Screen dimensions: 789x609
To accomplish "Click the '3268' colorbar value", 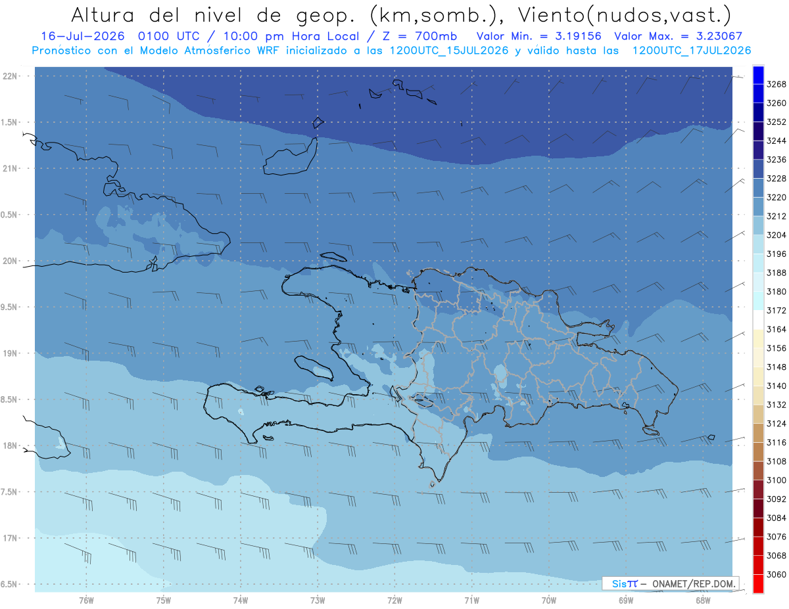I will tap(777, 84).
